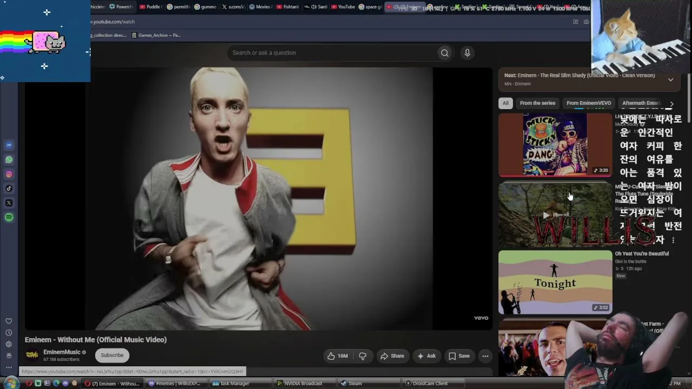
Task: Click the video title "Eminem - Without Me"
Action: click(x=96, y=340)
